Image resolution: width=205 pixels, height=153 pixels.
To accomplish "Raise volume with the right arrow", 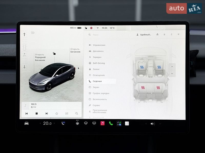I will click(x=160, y=124).
